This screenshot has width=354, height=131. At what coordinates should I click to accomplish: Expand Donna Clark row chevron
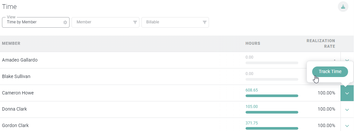(347, 110)
